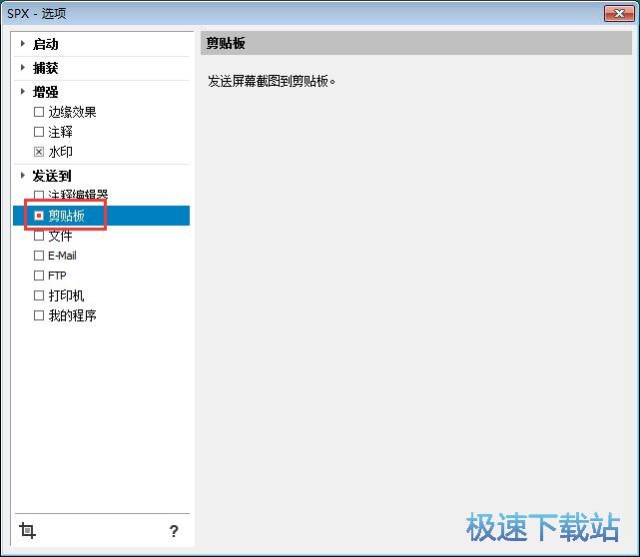Toggle the 水印 checkbox
This screenshot has width=640, height=557.
click(39, 152)
